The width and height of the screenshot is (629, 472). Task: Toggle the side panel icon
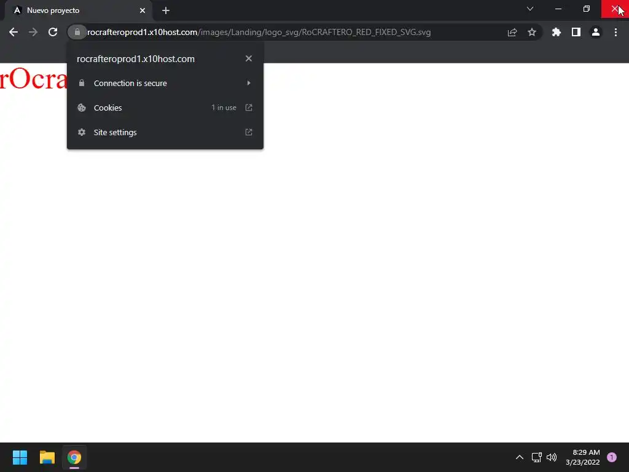point(576,32)
